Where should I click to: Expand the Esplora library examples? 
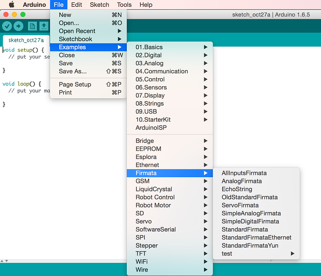pos(170,157)
